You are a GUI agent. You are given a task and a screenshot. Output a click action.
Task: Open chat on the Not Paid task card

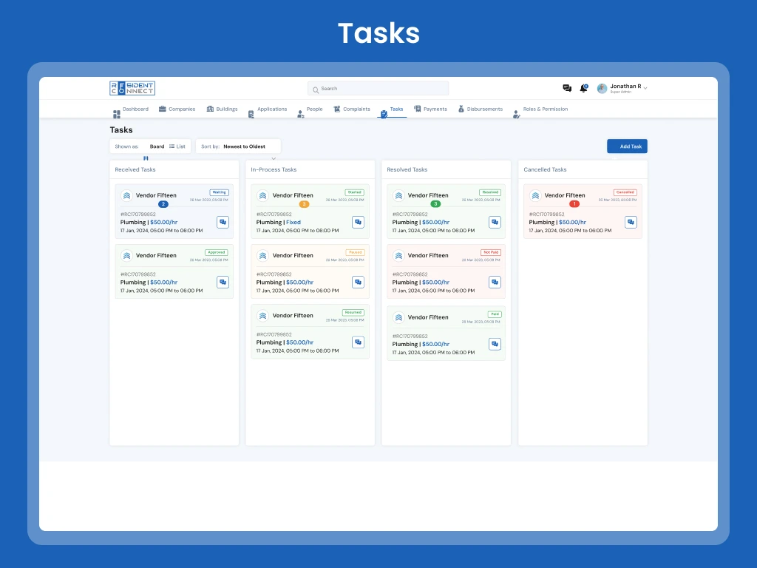495,282
